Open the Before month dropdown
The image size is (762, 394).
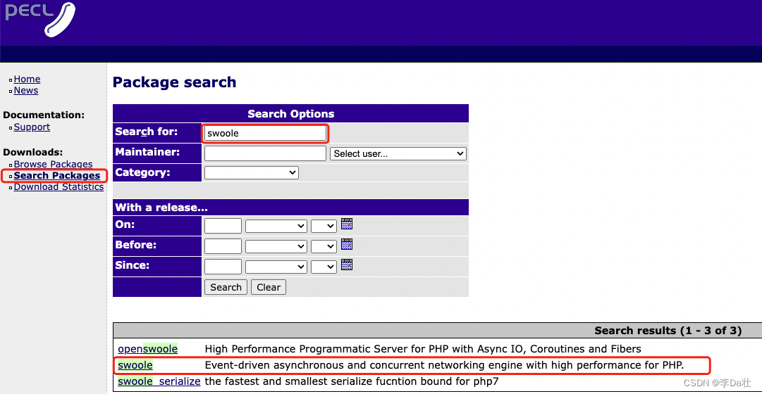coord(276,246)
